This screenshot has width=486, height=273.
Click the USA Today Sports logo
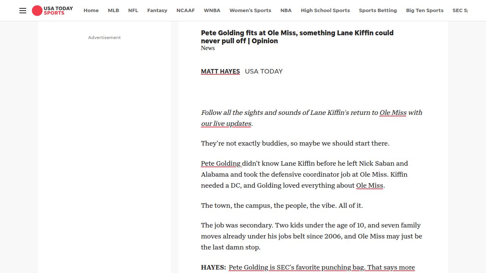(52, 11)
